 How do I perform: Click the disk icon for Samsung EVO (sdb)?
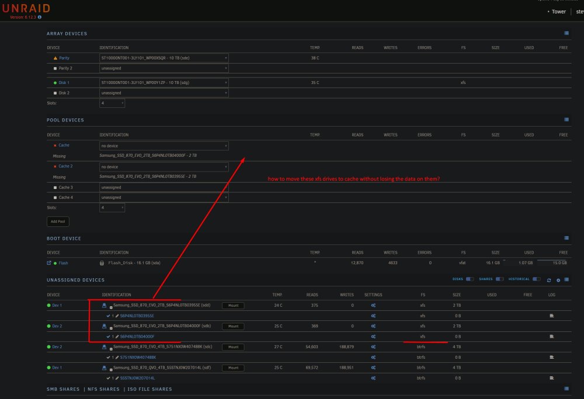tap(104, 326)
